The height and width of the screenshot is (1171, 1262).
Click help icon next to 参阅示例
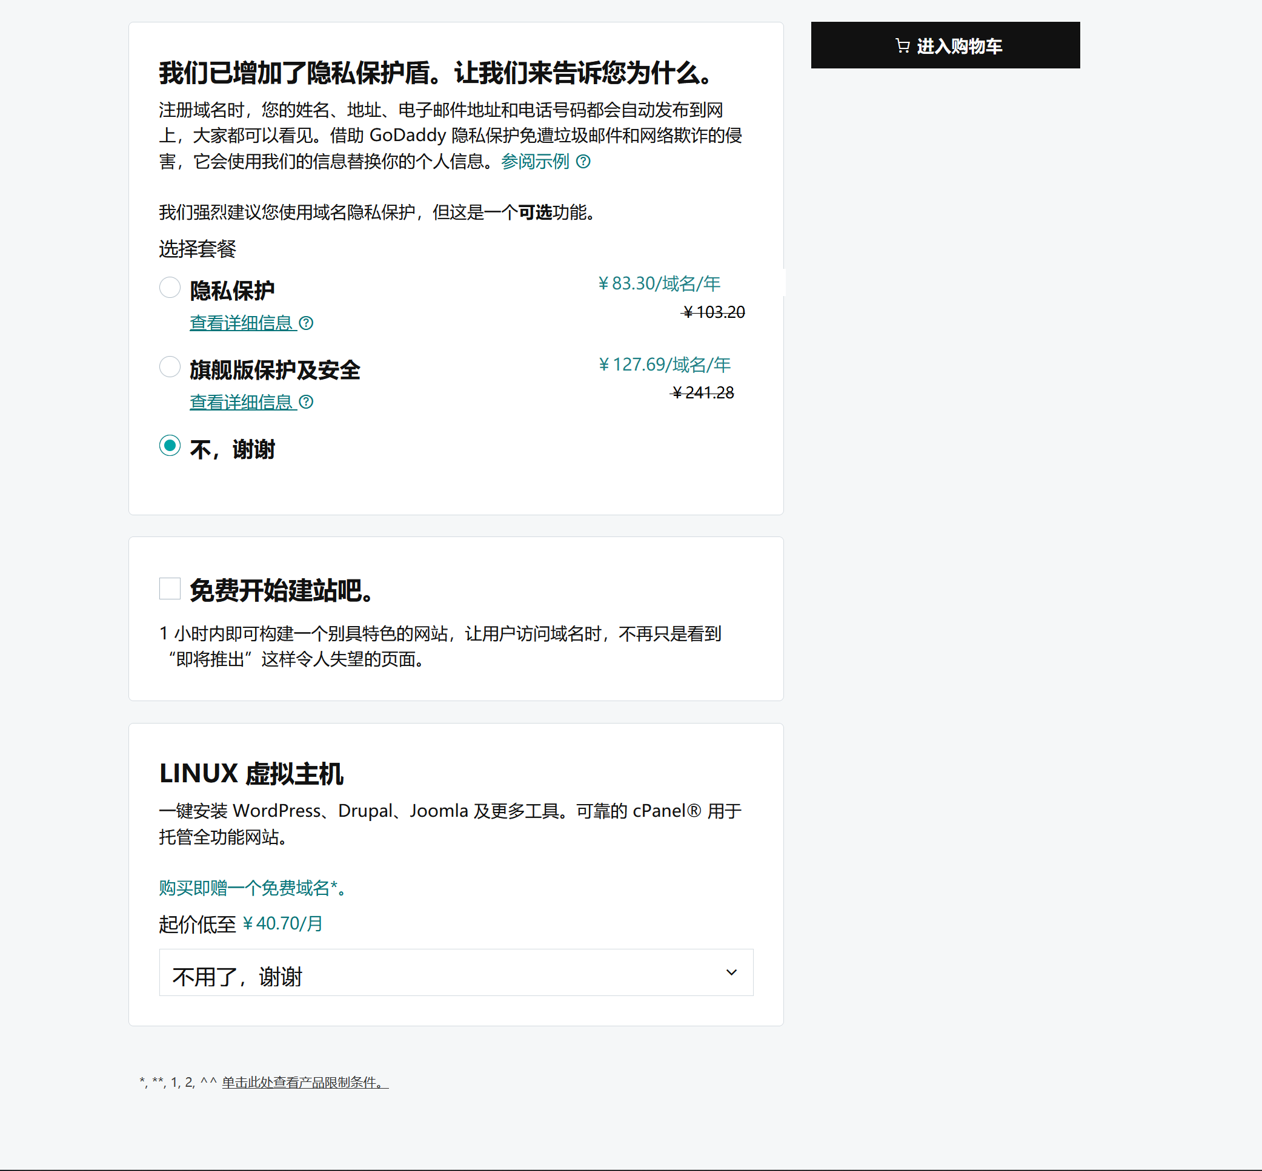(583, 162)
